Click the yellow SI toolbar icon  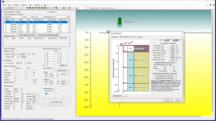[33, 8]
